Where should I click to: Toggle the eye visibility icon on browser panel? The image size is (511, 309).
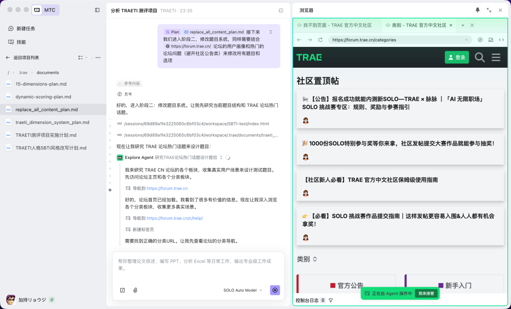299,25
